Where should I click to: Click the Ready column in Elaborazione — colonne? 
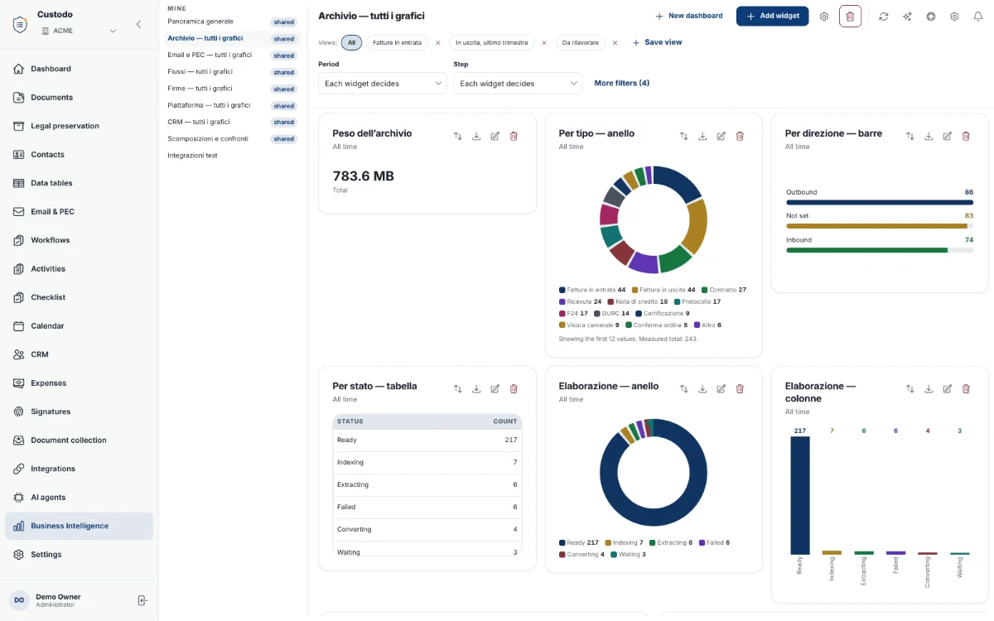799,495
